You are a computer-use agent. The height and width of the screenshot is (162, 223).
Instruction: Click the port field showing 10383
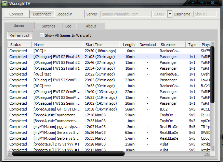click(x=159, y=14)
